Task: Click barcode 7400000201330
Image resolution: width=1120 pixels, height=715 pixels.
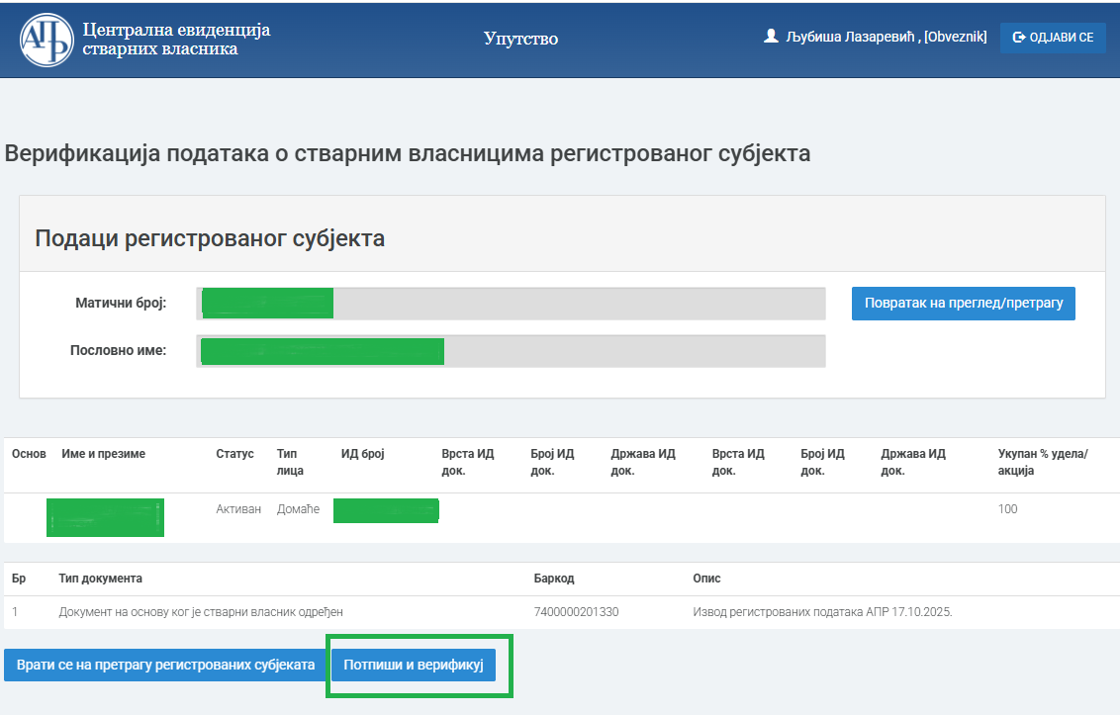Action: (577, 612)
